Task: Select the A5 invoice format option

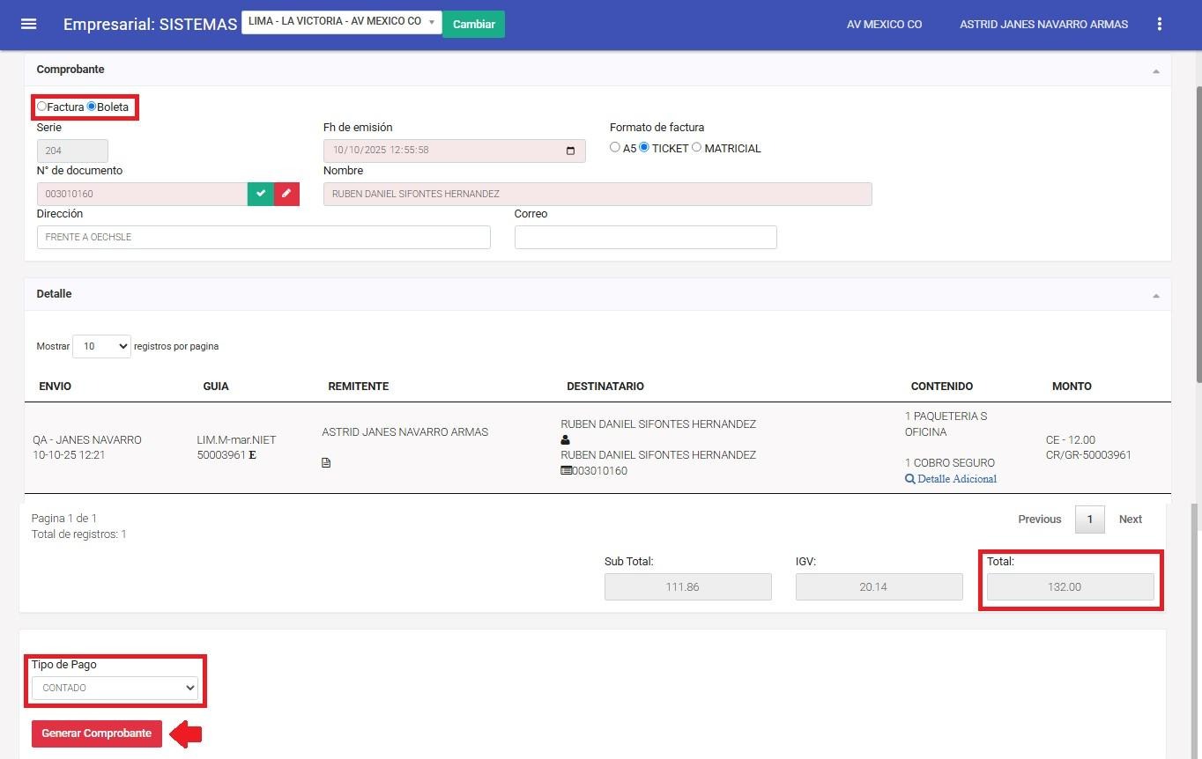Action: (615, 148)
